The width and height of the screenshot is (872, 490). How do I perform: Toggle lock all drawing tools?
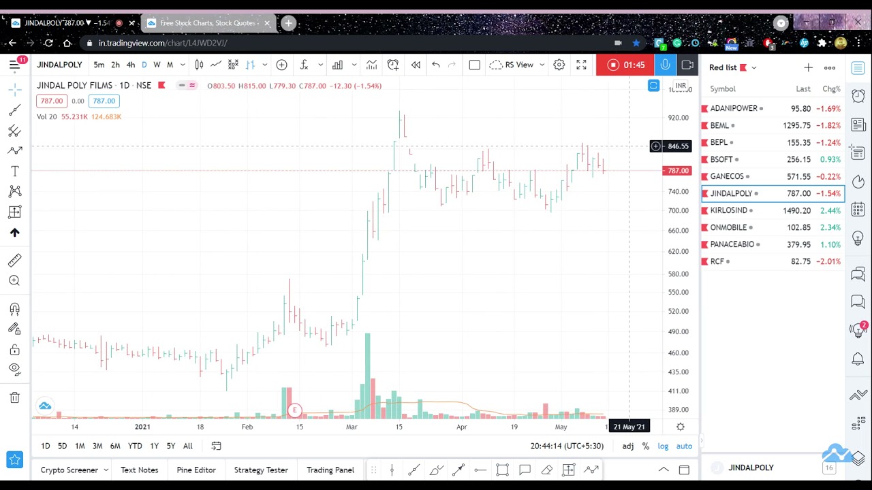[14, 349]
